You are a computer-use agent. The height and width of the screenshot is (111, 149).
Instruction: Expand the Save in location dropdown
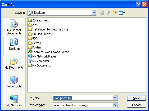pyautogui.click(x=94, y=13)
